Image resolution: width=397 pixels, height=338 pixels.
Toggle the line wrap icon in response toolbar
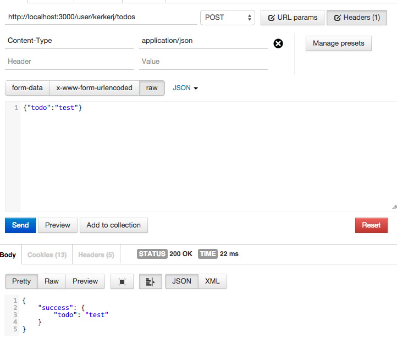[150, 281]
